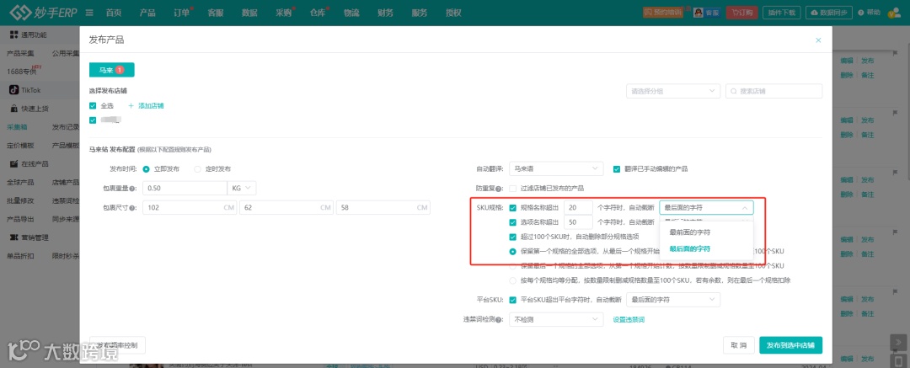Screen dimensions: 910x368
Task: Open the 首页 top menu
Action: (114, 13)
